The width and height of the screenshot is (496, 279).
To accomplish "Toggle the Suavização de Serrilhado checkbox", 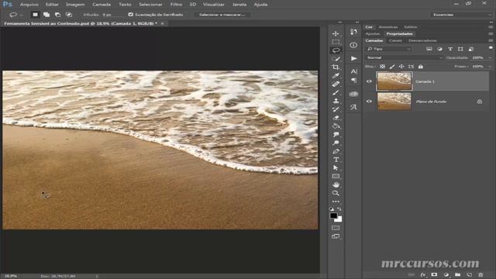I will [x=131, y=15].
